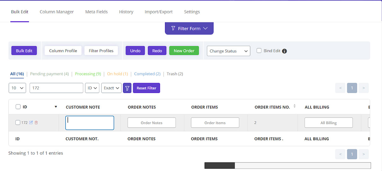382x171 pixels.
Task: Click the horizontal scrollbar thumb
Action: [219, 166]
